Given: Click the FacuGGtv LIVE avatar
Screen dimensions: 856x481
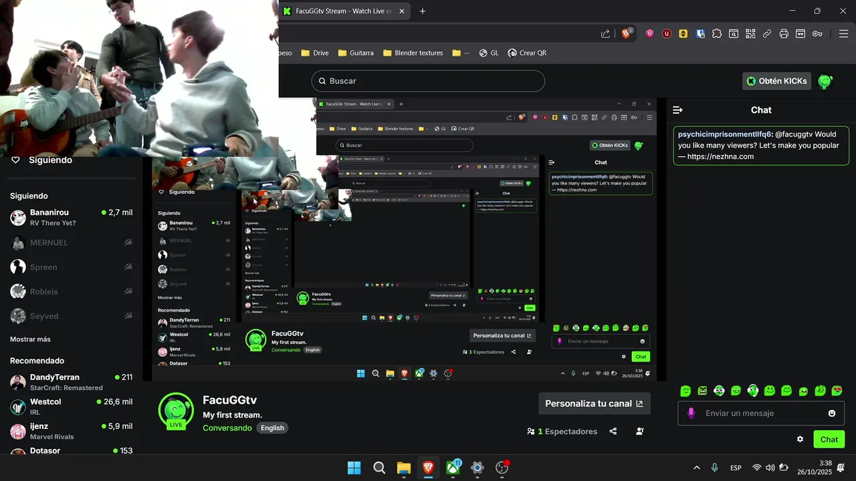Looking at the screenshot, I should point(176,411).
